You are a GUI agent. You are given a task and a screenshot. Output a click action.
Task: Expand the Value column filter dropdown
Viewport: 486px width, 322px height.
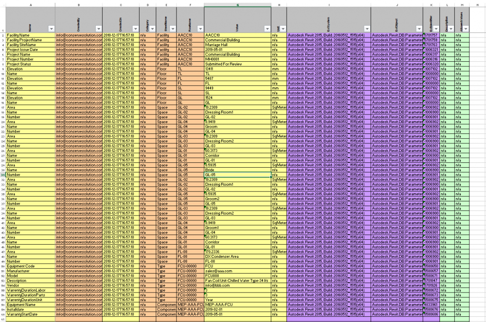click(x=267, y=28)
